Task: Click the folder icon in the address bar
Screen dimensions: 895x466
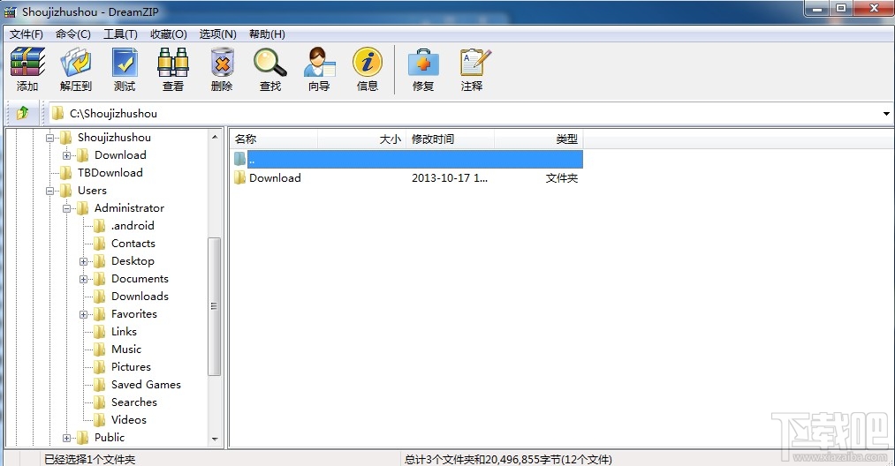Action: point(57,113)
